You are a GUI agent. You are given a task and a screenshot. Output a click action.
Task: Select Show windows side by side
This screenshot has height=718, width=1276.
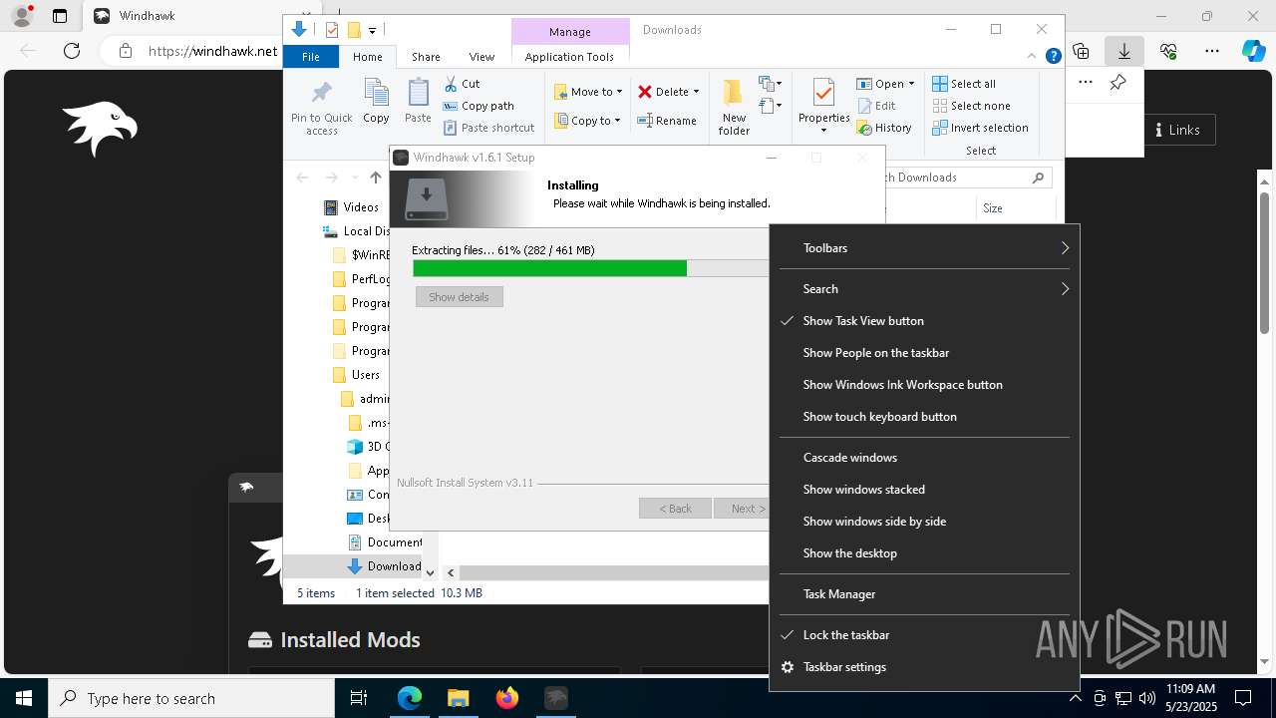(x=924, y=522)
